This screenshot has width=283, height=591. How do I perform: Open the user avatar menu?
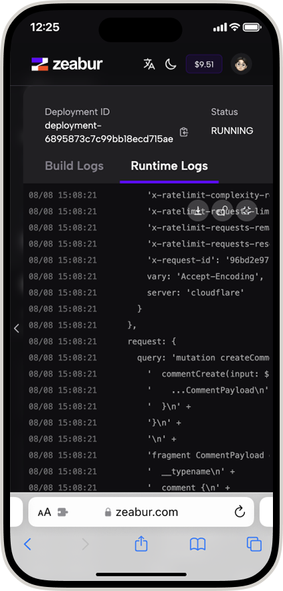242,64
